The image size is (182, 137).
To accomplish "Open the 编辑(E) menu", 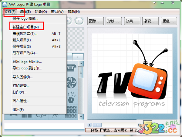I will [25, 12].
